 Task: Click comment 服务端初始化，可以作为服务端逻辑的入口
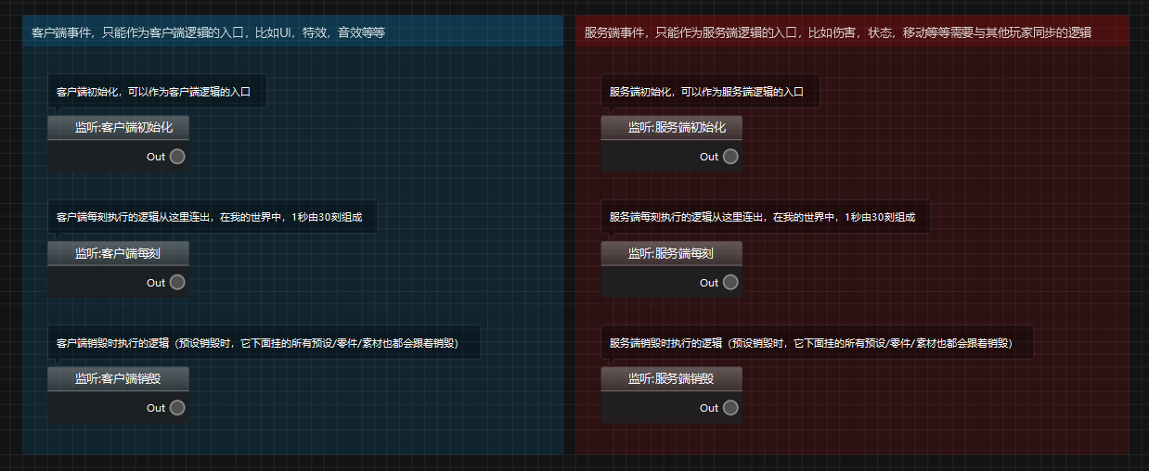click(x=710, y=92)
